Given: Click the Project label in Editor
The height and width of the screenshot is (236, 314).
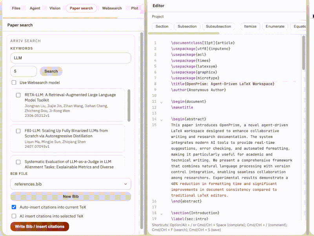Looking at the screenshot, I should click(158, 16).
